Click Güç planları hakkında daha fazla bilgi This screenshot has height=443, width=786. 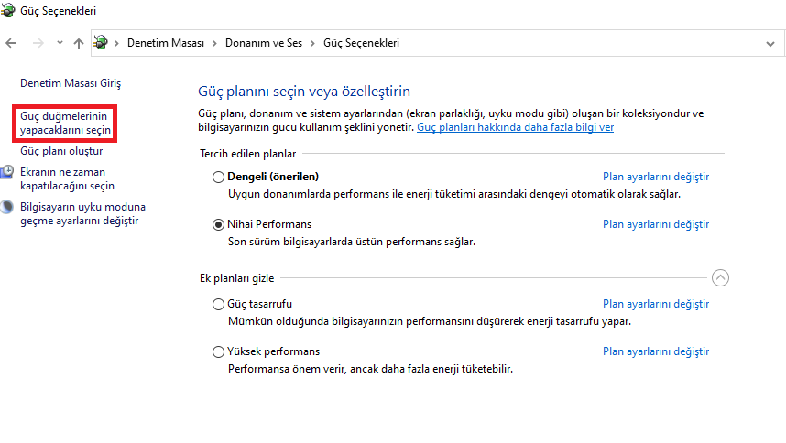[x=515, y=127]
